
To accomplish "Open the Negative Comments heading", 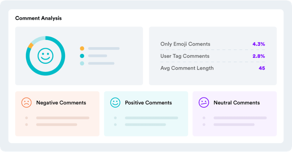I will tap(61, 103).
